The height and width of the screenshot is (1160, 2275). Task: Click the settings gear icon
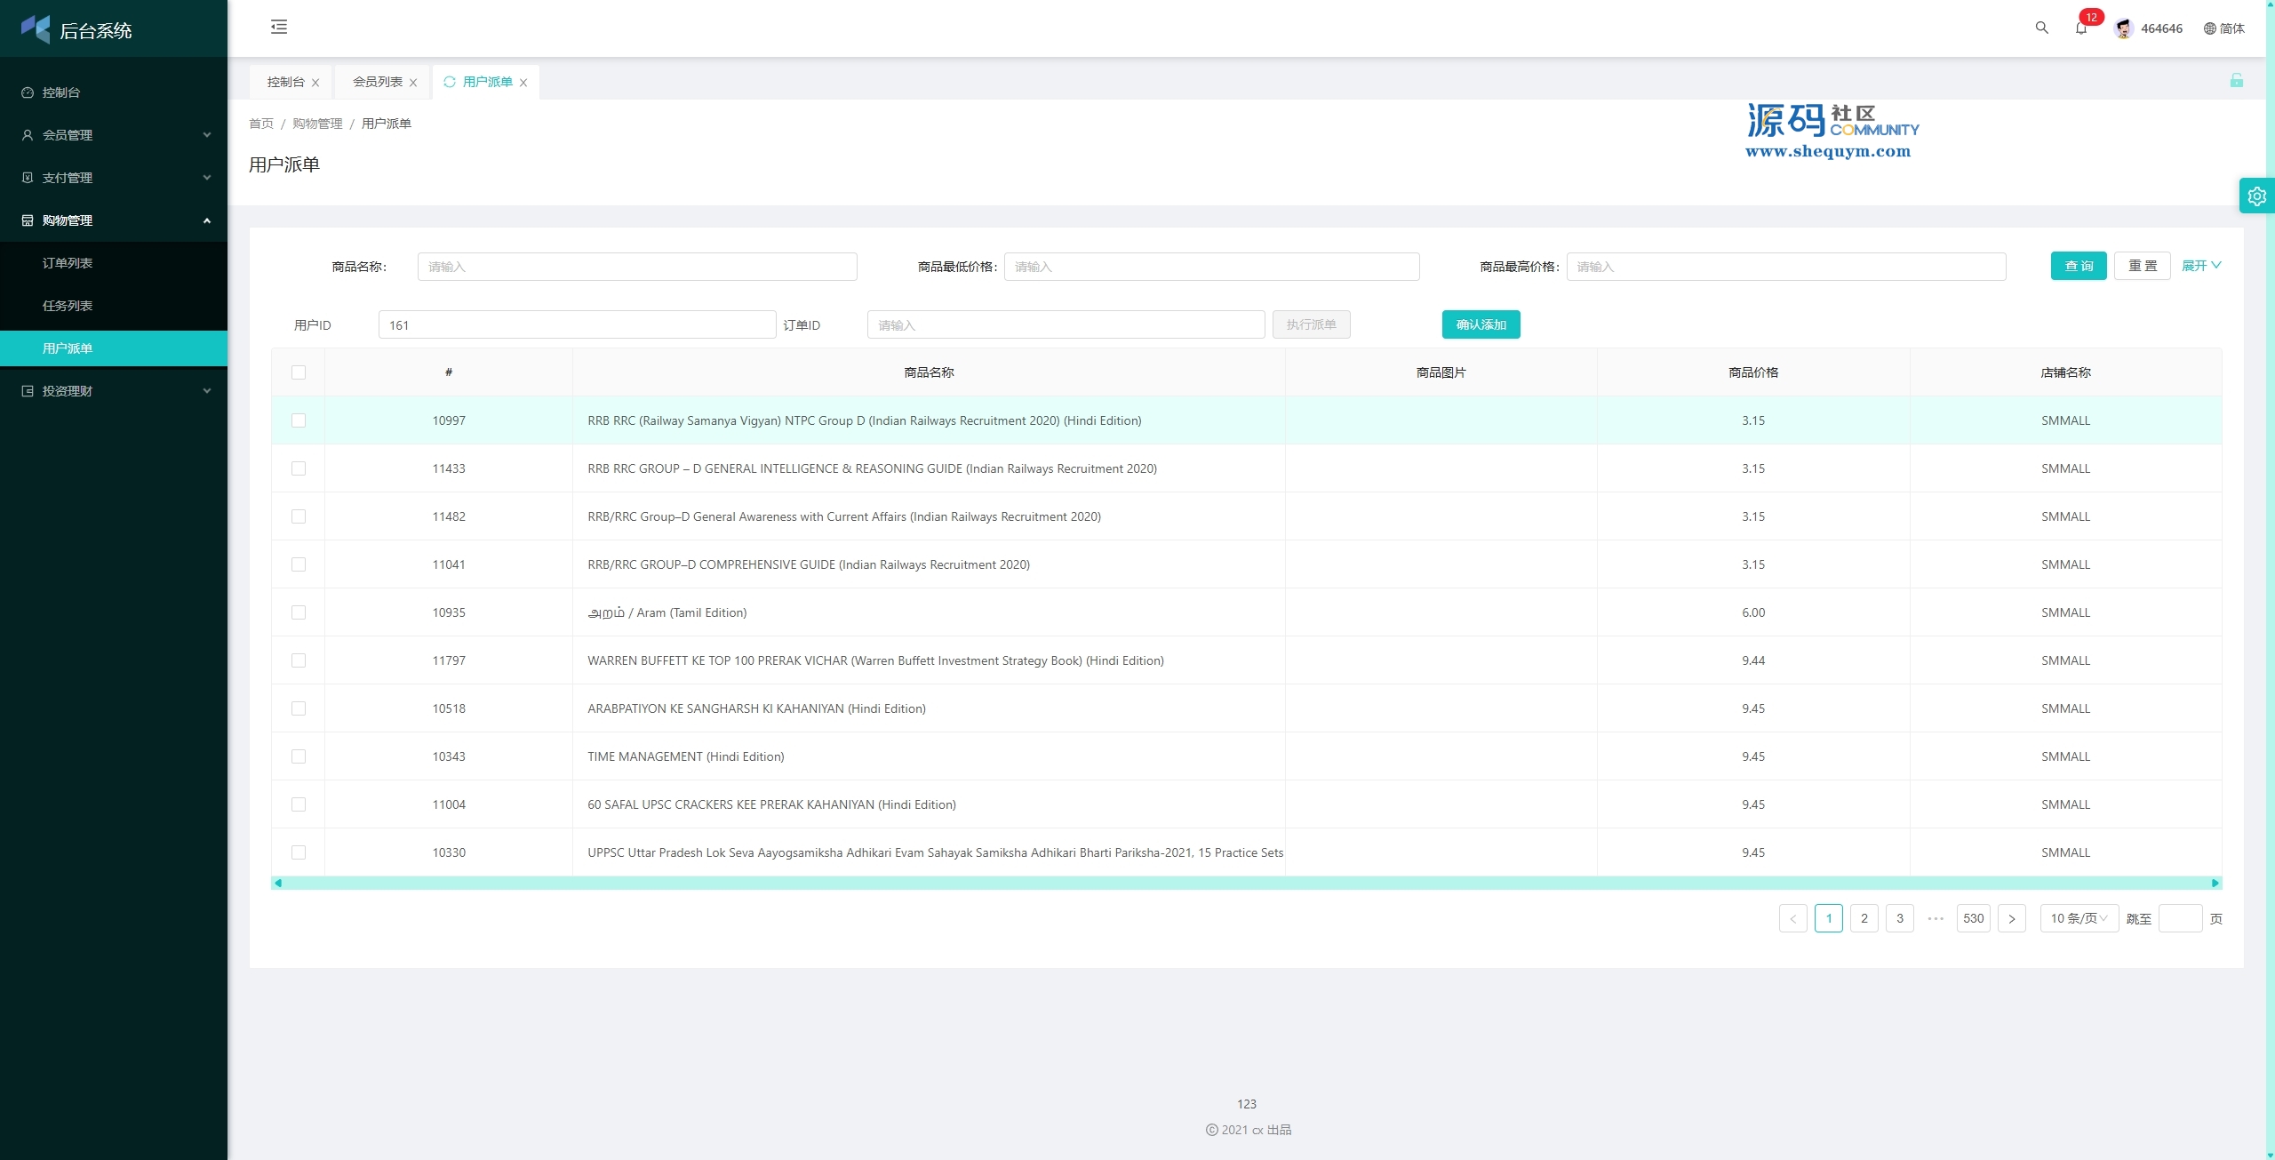[2256, 196]
